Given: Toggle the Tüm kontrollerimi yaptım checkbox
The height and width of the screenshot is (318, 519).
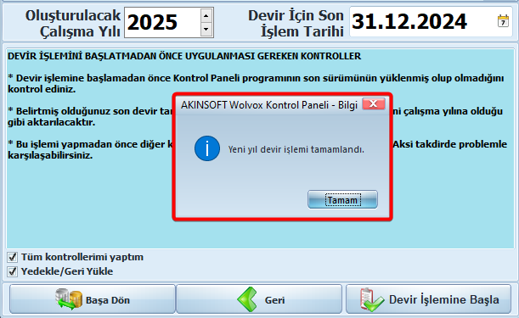Looking at the screenshot, I should 13,257.
